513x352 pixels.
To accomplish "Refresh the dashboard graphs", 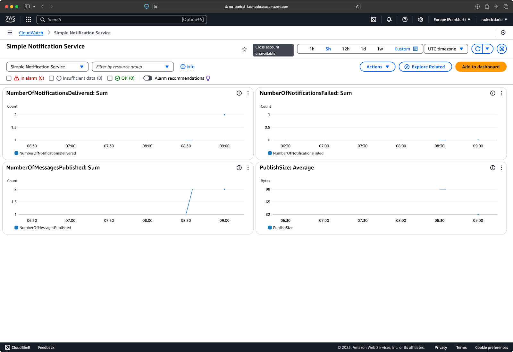I will click(477, 49).
